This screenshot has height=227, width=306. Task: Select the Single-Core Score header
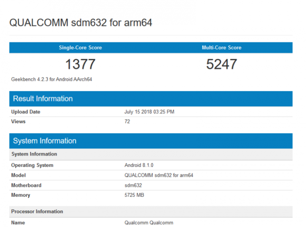(80, 47)
